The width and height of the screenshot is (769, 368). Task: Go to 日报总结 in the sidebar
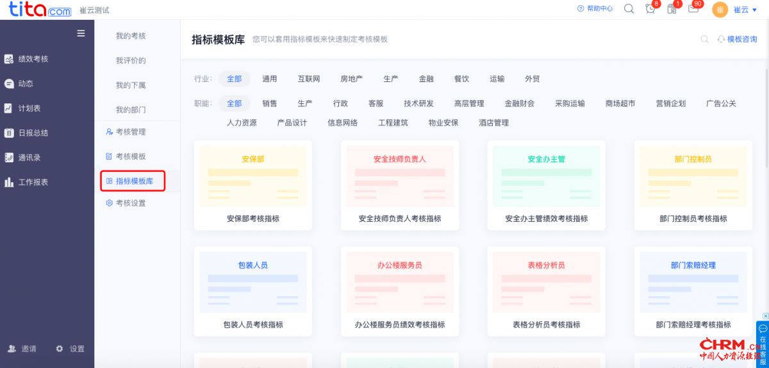point(32,133)
